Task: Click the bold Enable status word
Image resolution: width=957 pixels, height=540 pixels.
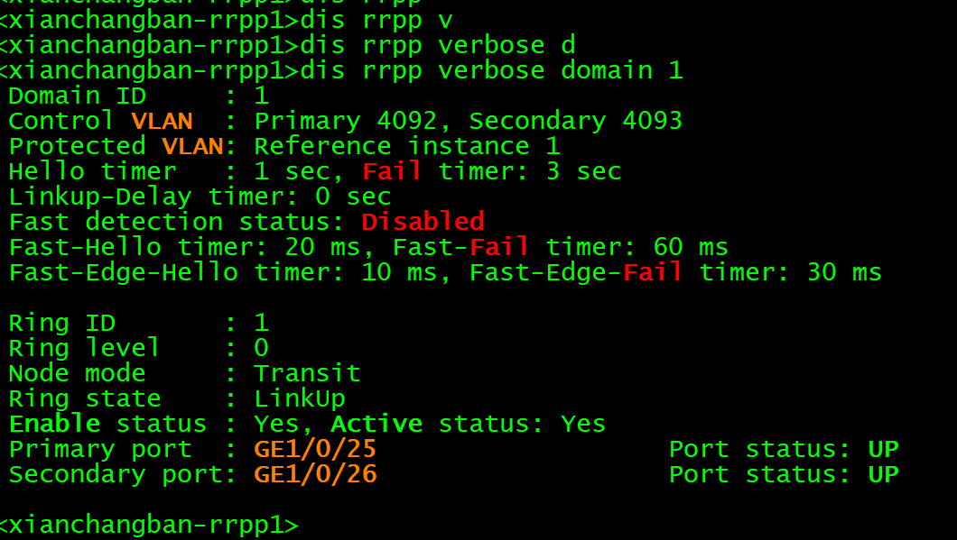Action: 54,424
